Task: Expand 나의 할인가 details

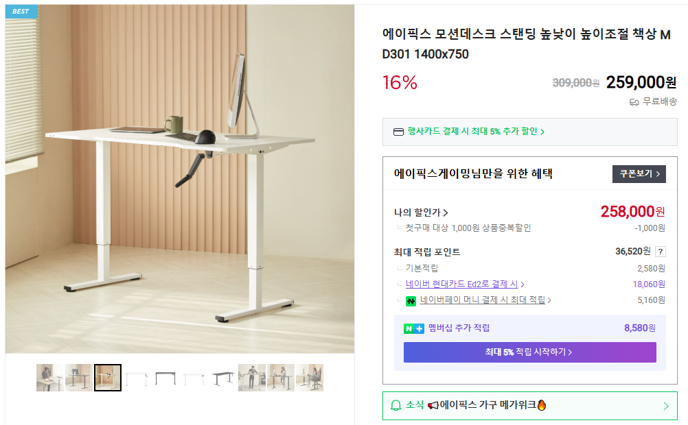Action: click(x=421, y=212)
